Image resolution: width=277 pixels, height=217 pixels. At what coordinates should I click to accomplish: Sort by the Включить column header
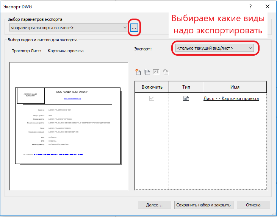click(x=152, y=87)
